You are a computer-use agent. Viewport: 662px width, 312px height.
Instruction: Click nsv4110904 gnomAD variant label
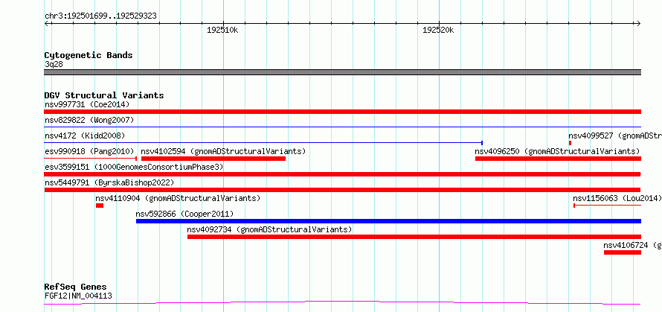(178, 198)
